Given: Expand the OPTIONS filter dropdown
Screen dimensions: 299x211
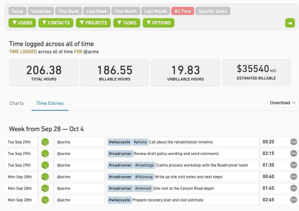Looking at the screenshot, I should (159, 23).
